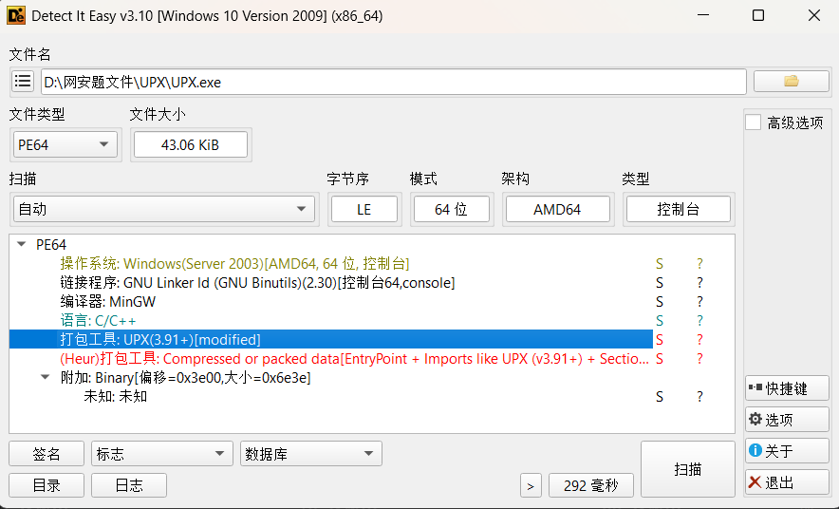Viewport: 839px width, 509px height.
Task: Browse for a file with the folder icon
Action: pyautogui.click(x=791, y=82)
